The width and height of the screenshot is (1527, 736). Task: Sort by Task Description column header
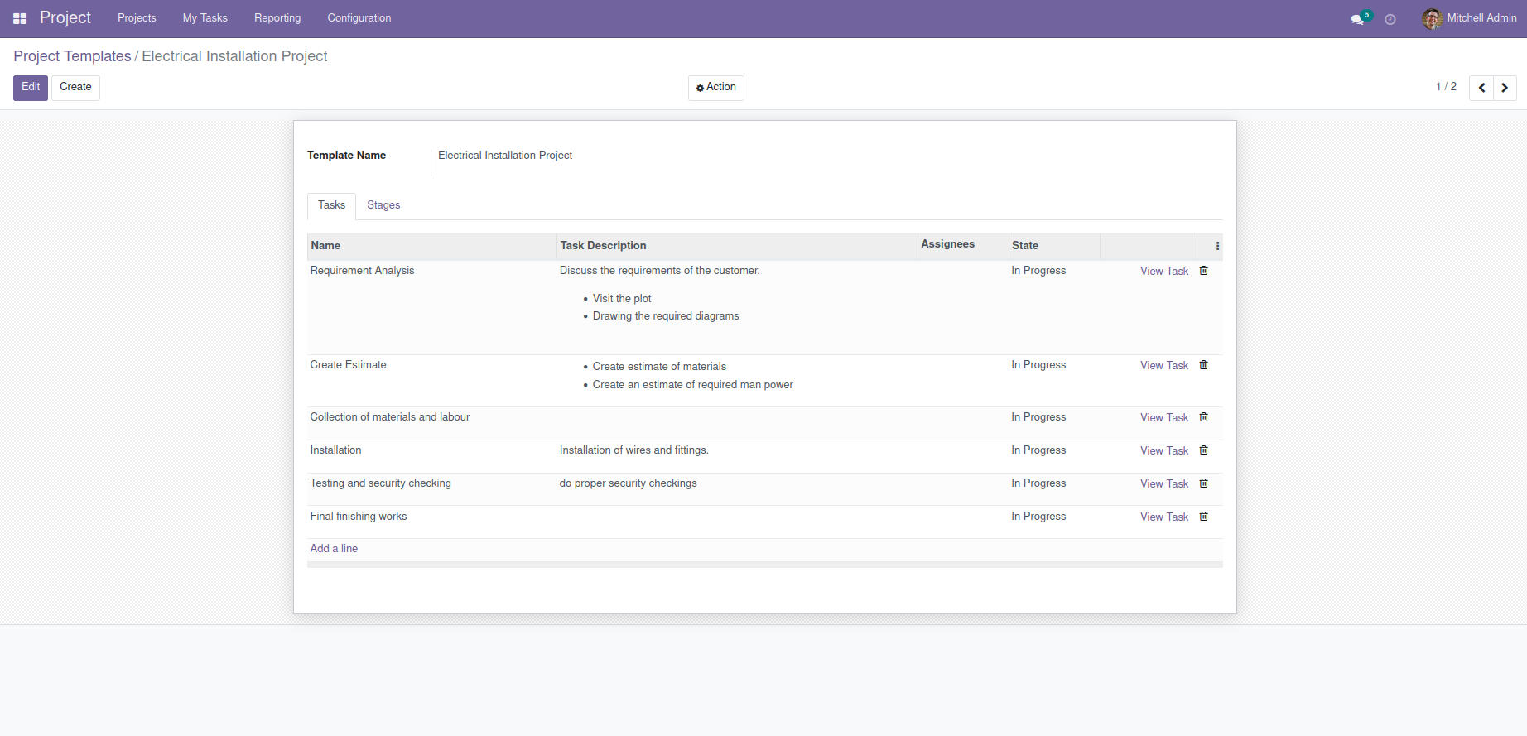[x=737, y=246]
